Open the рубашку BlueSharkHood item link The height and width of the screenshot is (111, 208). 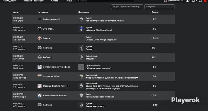point(98,30)
